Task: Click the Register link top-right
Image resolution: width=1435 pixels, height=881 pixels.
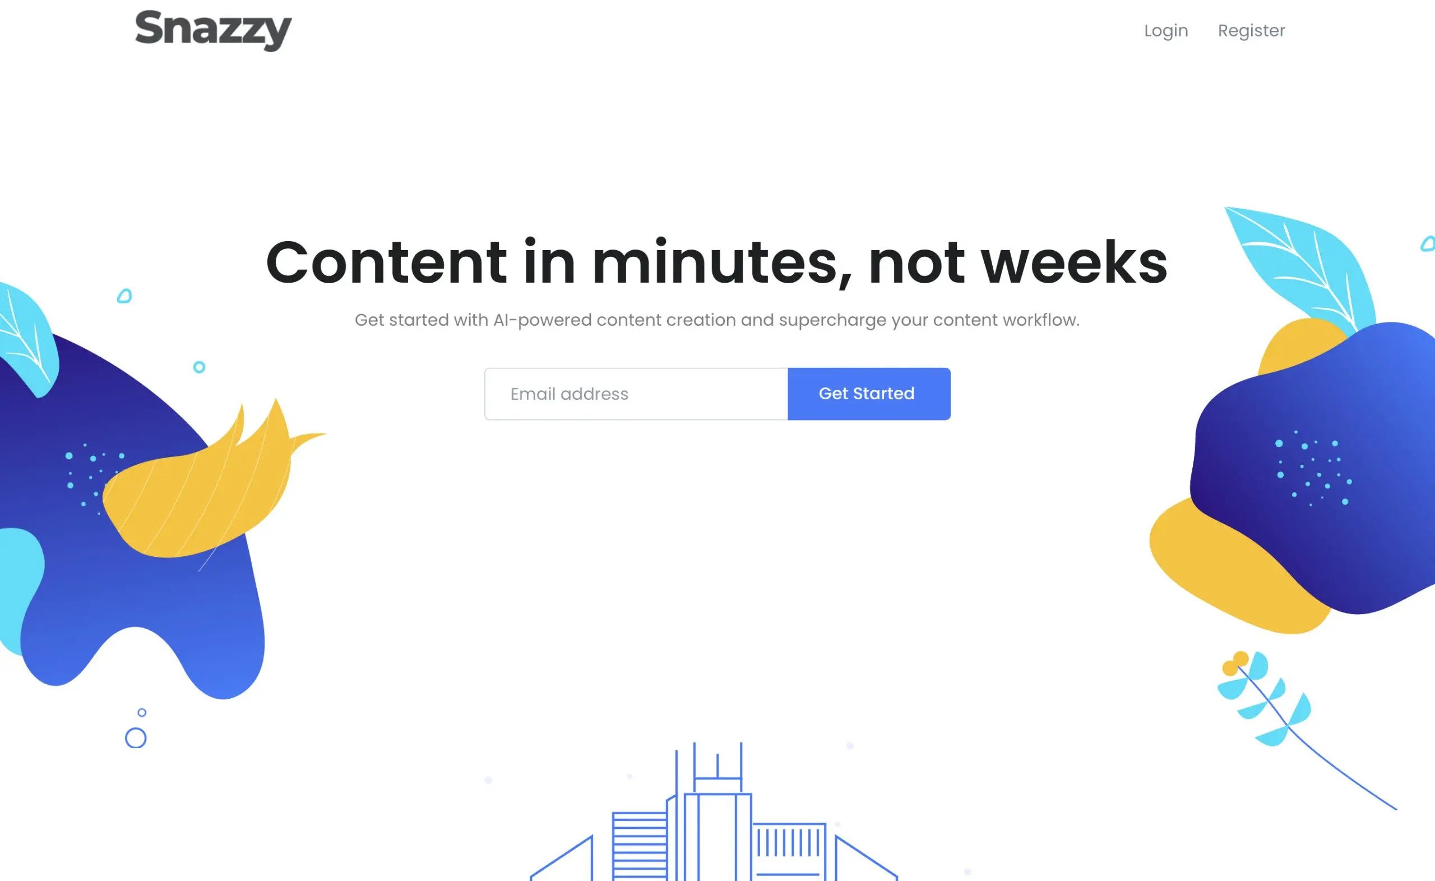Action: (x=1252, y=31)
